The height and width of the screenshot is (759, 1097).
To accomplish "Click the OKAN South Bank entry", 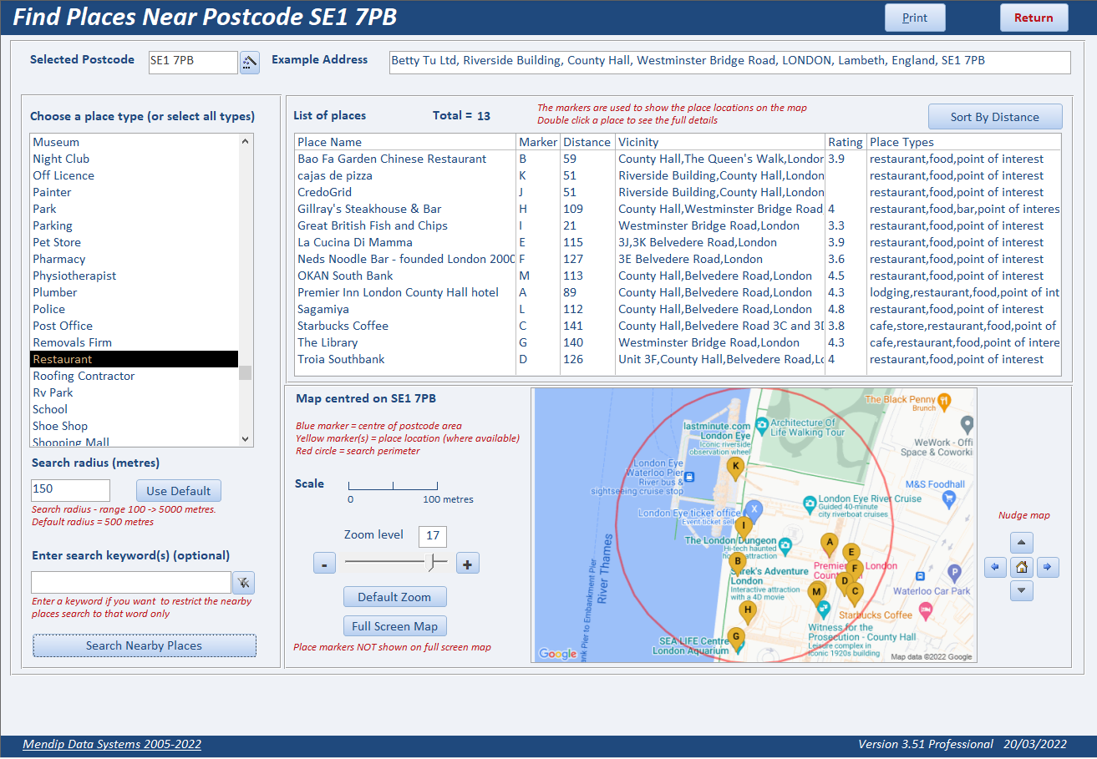I will 678,276.
